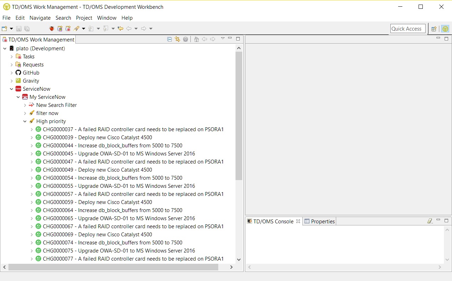Clear the TD/OMS Console with eraser icon
Viewport: 452px width, 281px height.
[429, 221]
